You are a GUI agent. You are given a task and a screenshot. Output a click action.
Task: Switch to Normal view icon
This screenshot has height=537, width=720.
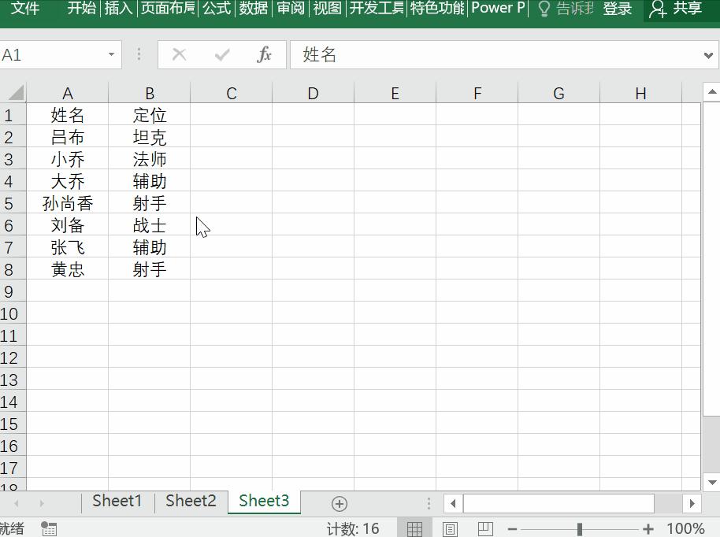pos(414,529)
